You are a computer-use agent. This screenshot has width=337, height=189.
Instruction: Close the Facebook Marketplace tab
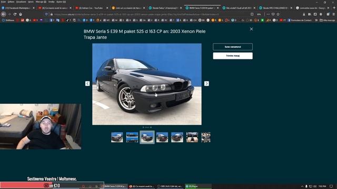pos(34,8)
